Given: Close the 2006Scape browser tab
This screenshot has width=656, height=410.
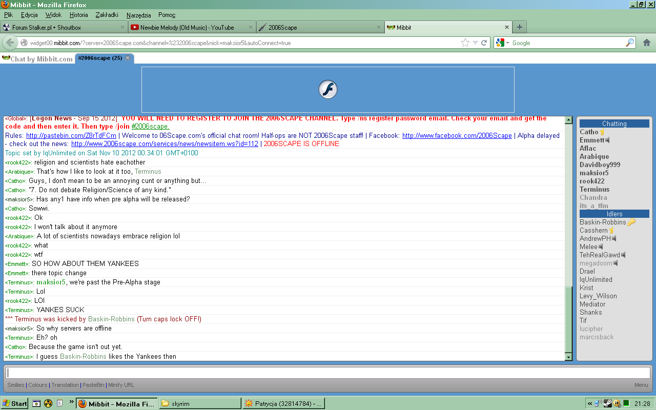Looking at the screenshot, I should [379, 27].
